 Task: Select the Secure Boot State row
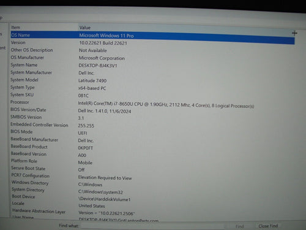(x=152, y=169)
